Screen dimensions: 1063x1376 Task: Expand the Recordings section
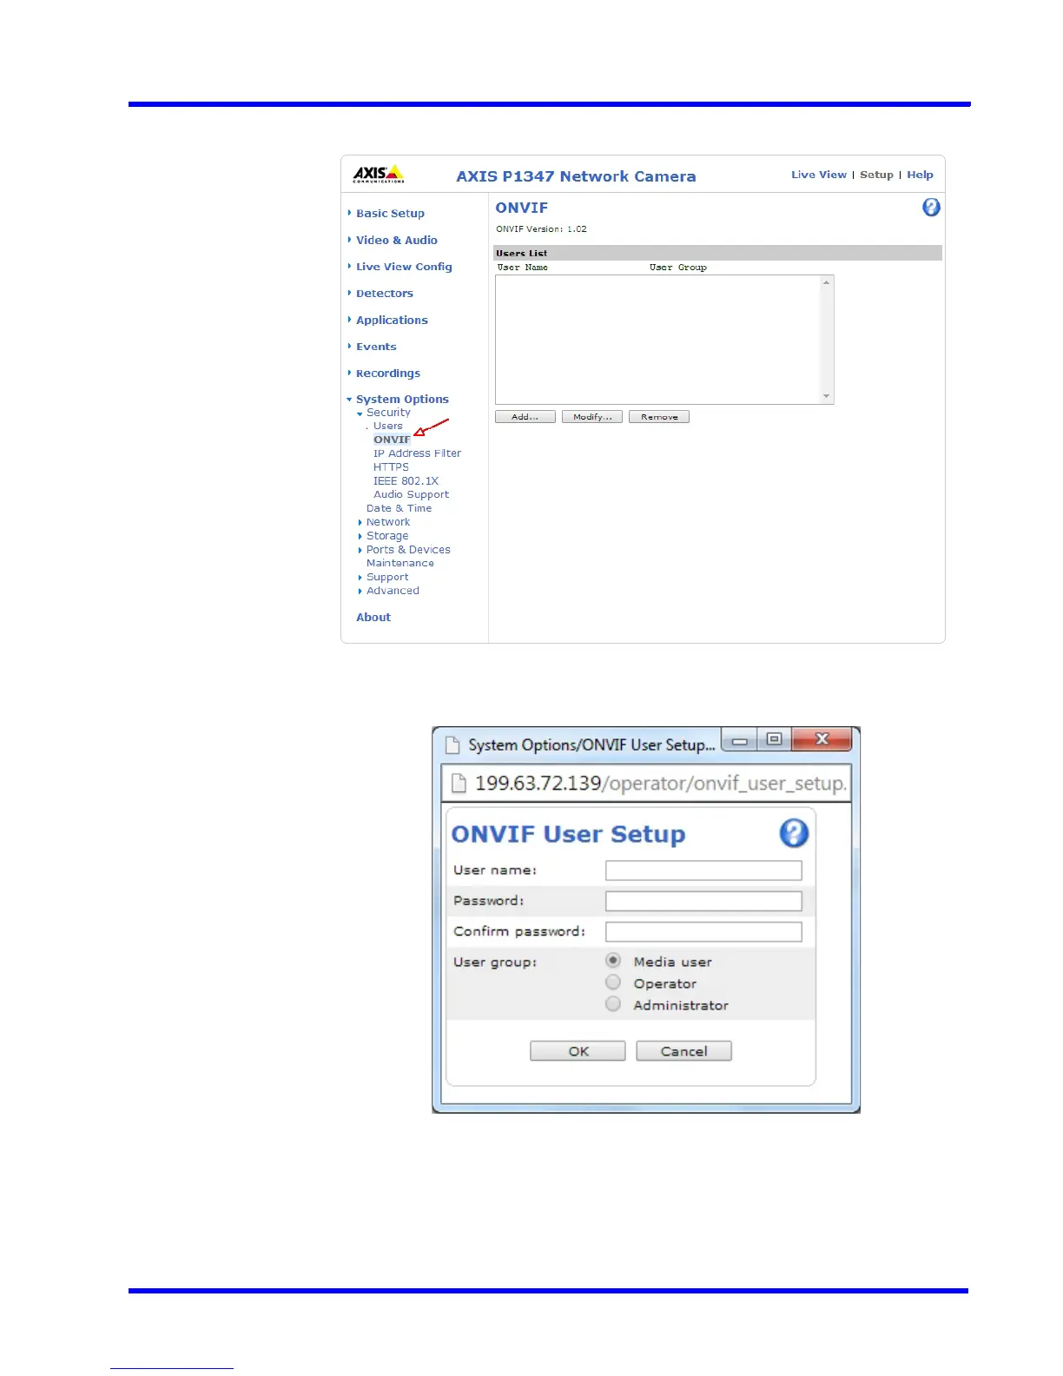pyautogui.click(x=387, y=374)
